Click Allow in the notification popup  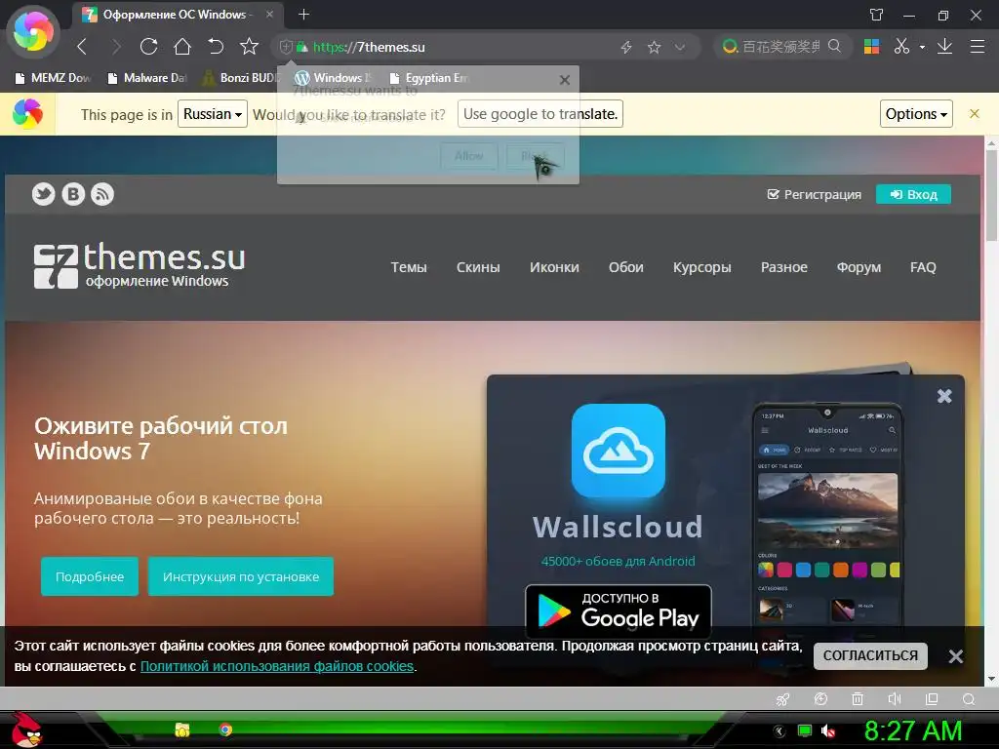tap(469, 156)
